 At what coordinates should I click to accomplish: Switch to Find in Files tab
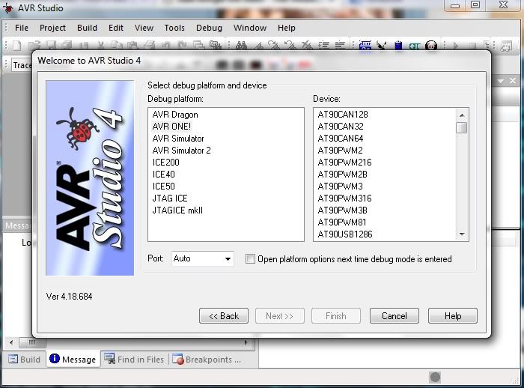[x=134, y=360]
